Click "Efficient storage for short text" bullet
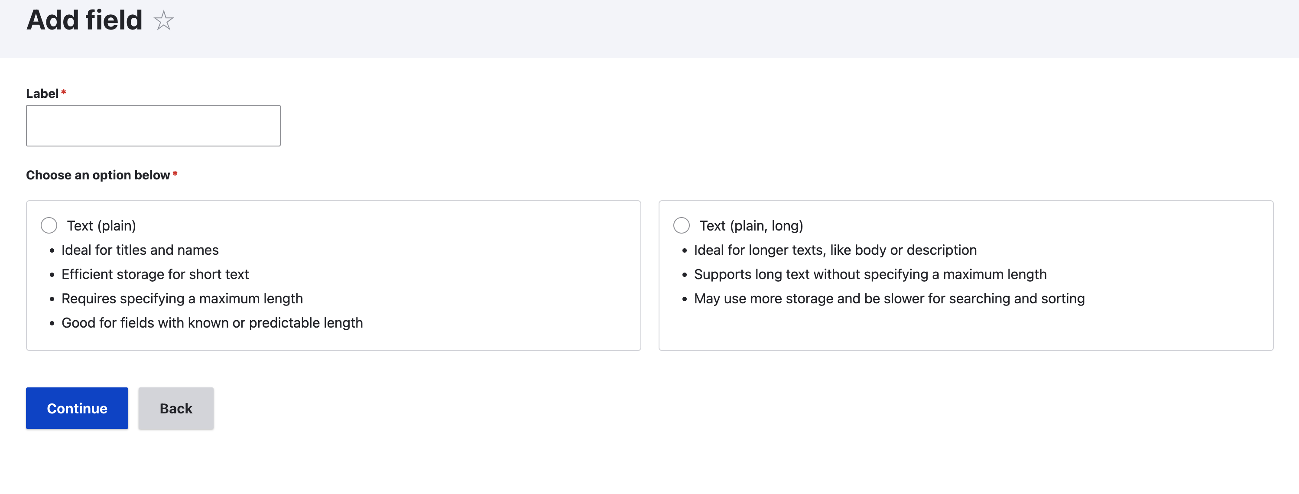The image size is (1299, 494). click(155, 274)
